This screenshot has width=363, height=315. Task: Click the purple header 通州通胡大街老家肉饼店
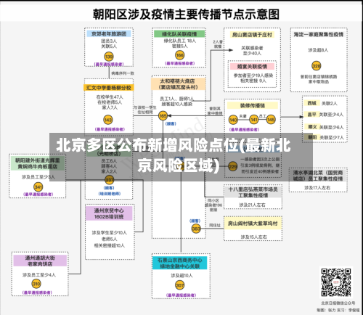40,261
